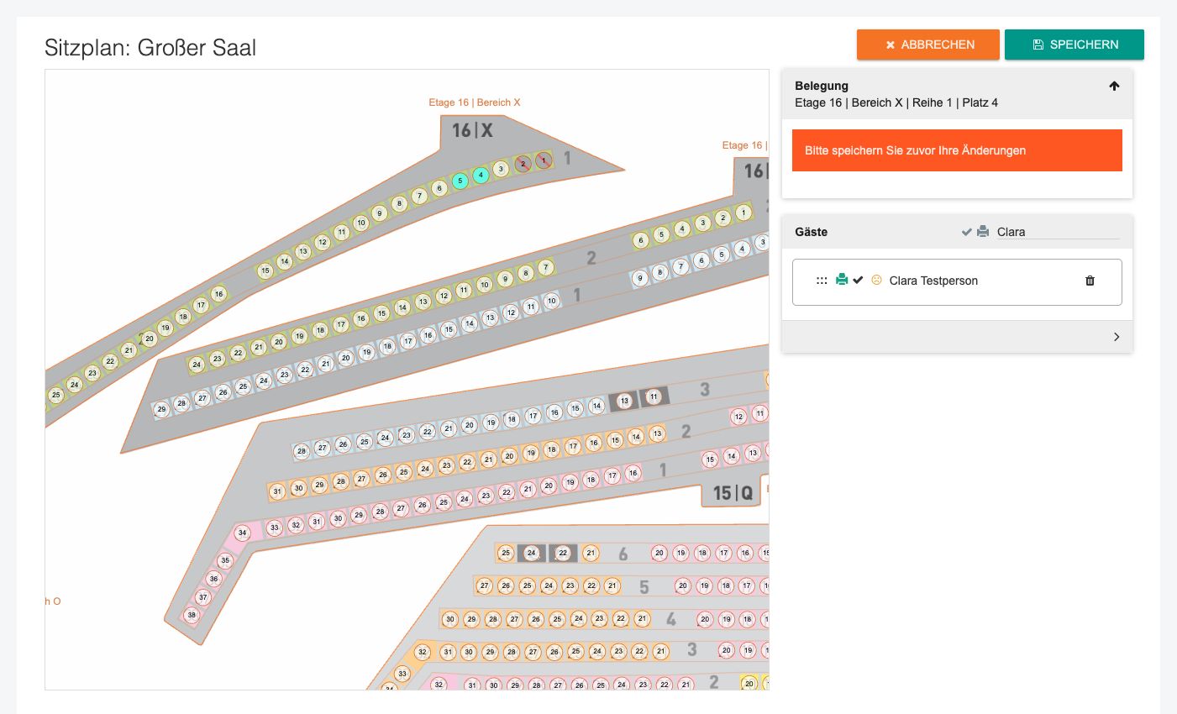Select seat 30 in the lower row 4

coord(450,619)
